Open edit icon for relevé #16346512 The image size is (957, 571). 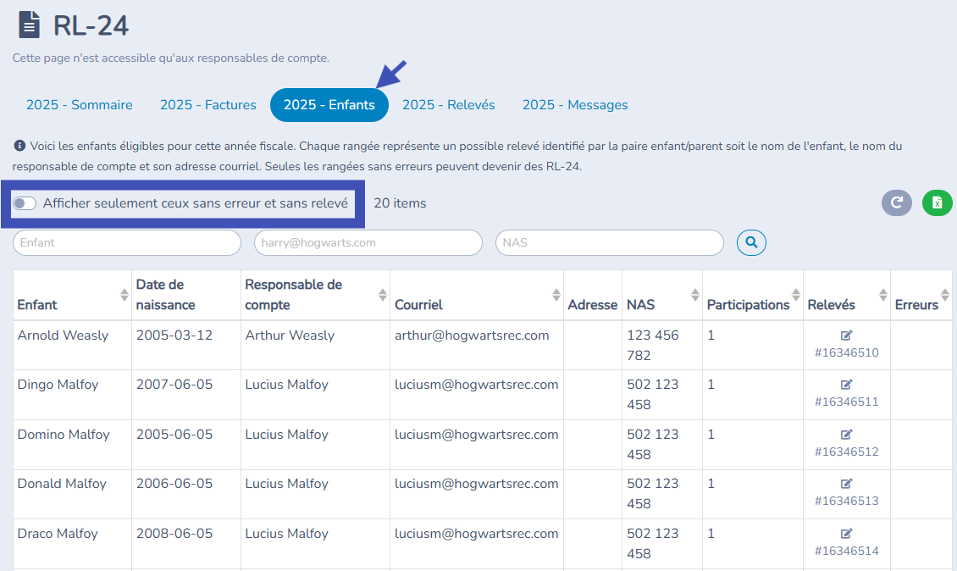[846, 435]
